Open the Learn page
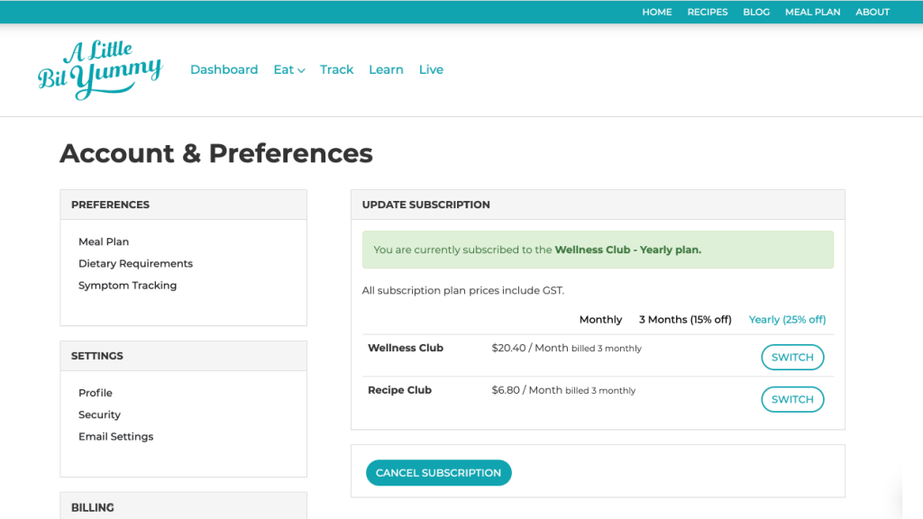 386,69
